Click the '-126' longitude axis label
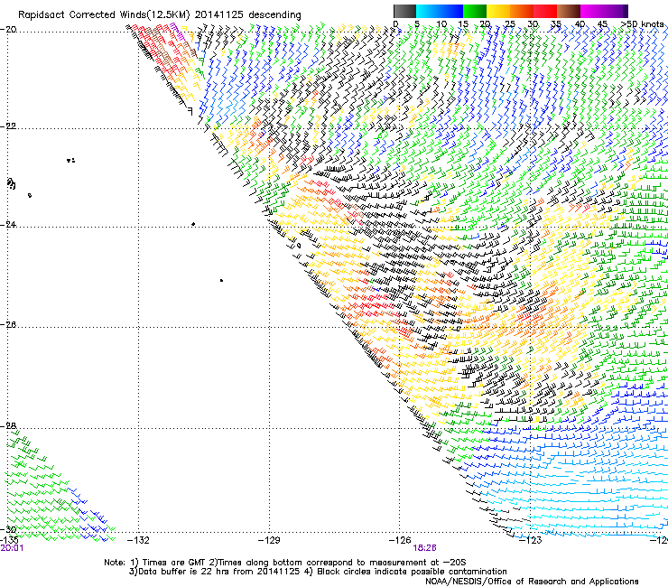 coord(400,540)
